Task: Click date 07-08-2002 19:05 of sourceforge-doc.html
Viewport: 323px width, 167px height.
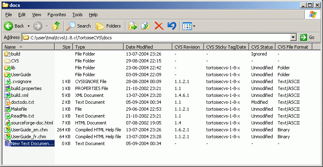Action: (x=144, y=123)
